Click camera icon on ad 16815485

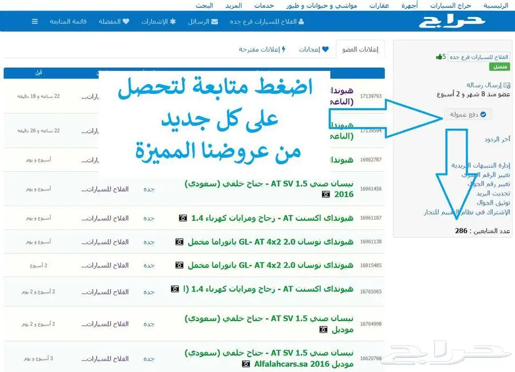[x=179, y=265]
